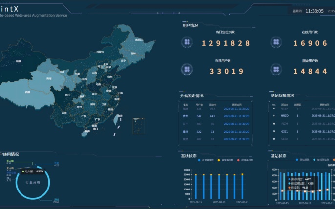Viewport: 335px width, 209px height.
Task: Click the icon beside 在线用户数 counter
Action: 276,43
